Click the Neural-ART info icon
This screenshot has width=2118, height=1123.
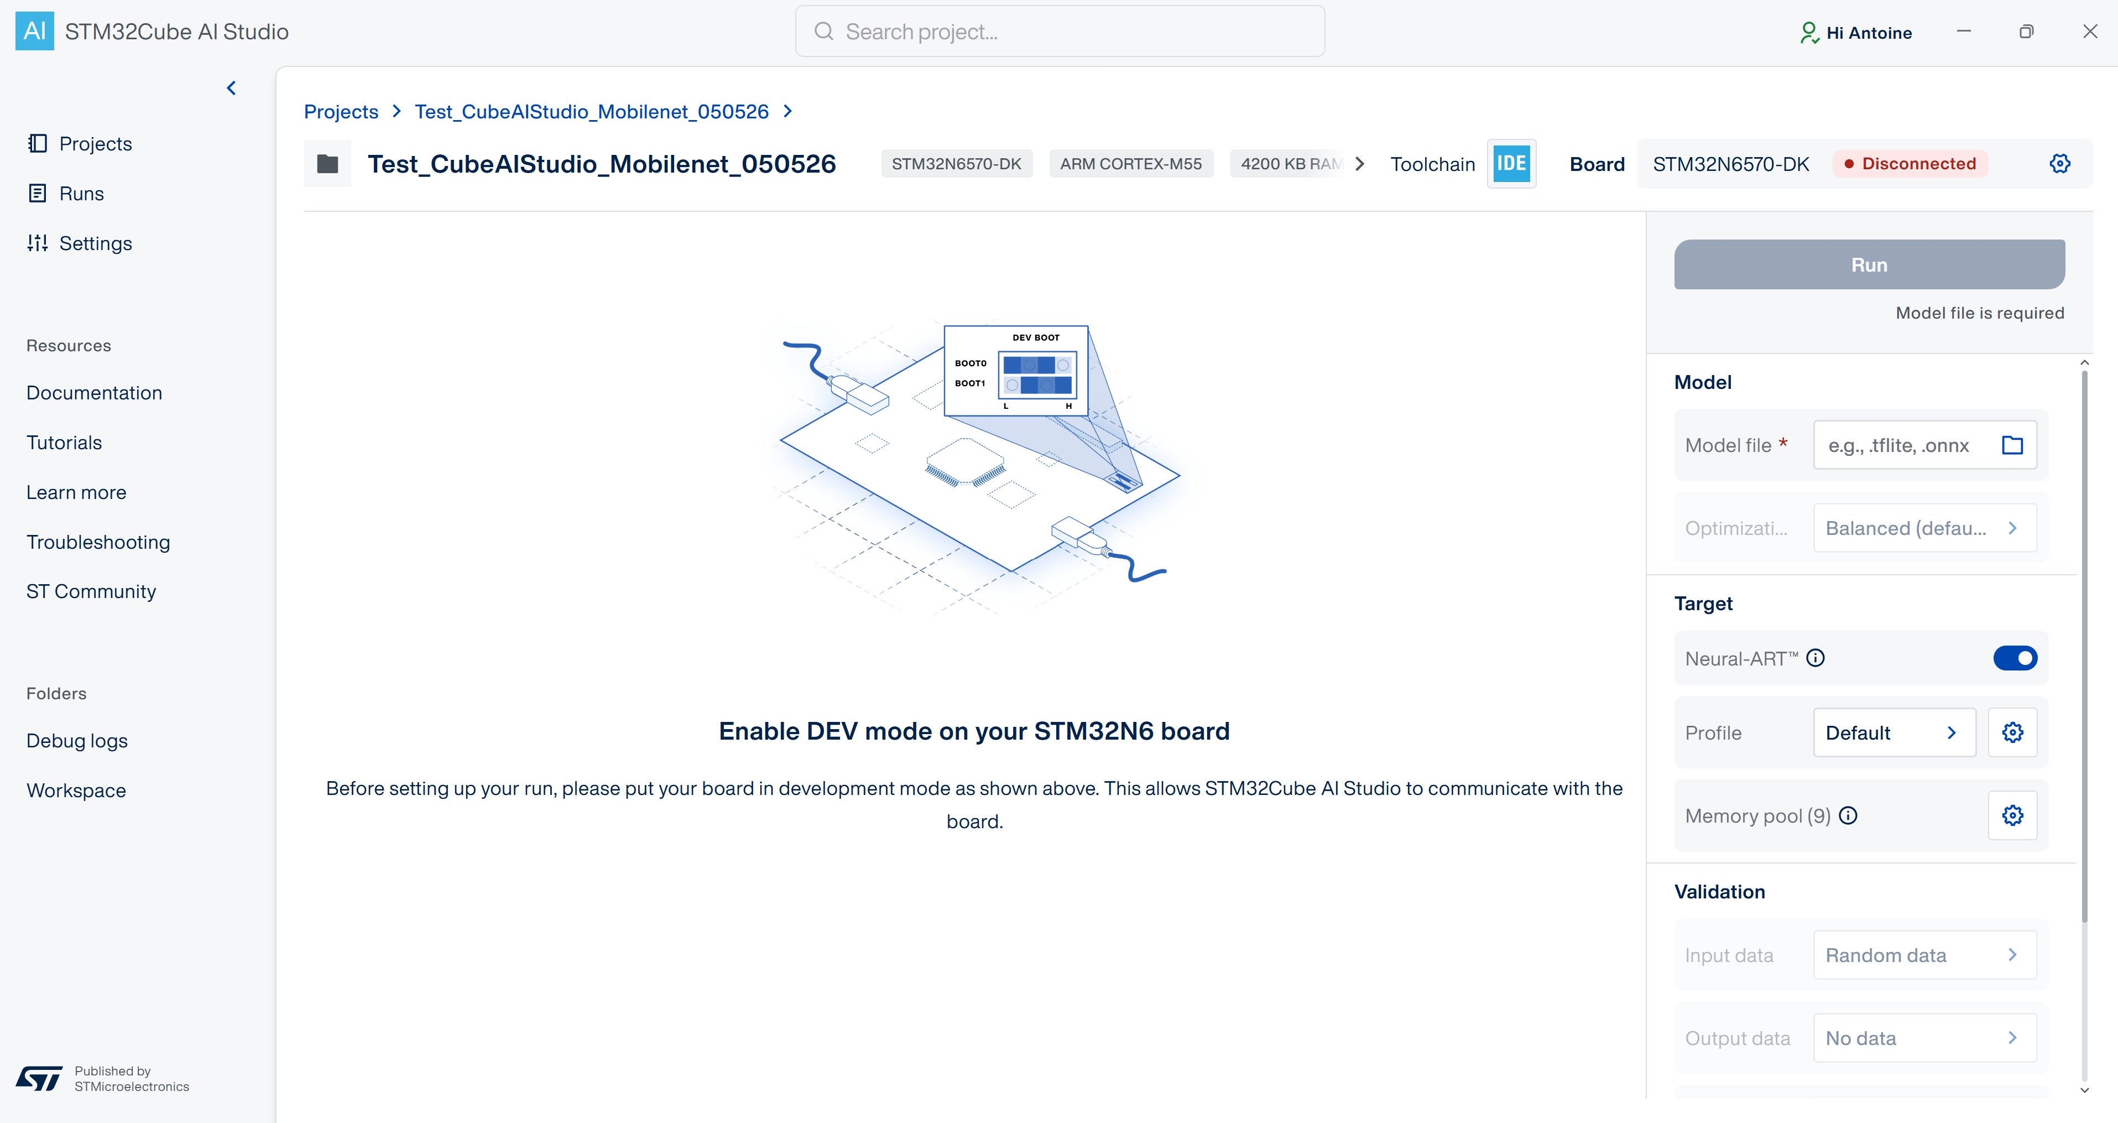tap(1816, 658)
